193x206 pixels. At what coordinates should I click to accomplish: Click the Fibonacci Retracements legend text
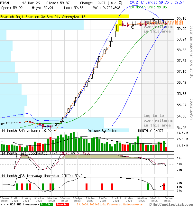pyautogui.click(x=109, y=204)
